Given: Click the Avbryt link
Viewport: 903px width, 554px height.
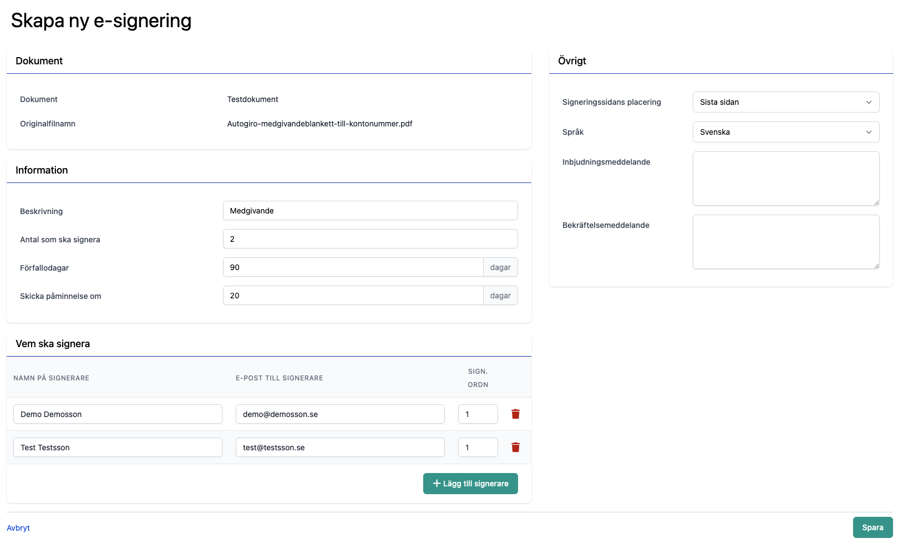Looking at the screenshot, I should [18, 528].
